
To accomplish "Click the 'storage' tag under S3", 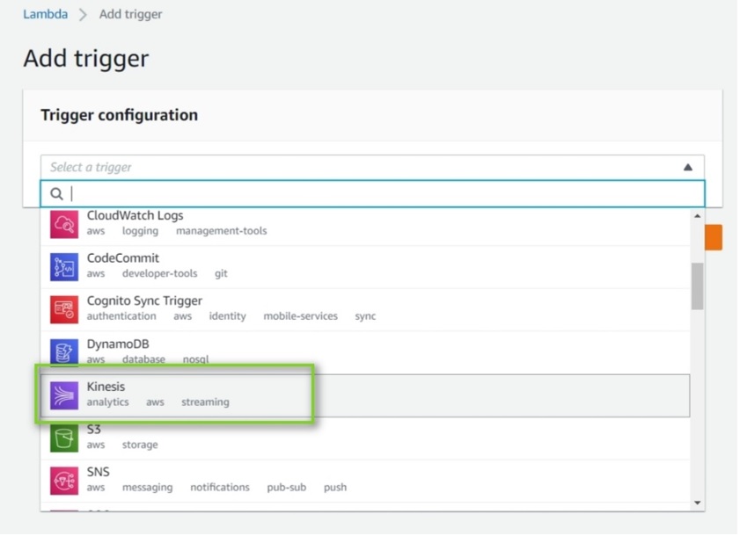I will (140, 445).
